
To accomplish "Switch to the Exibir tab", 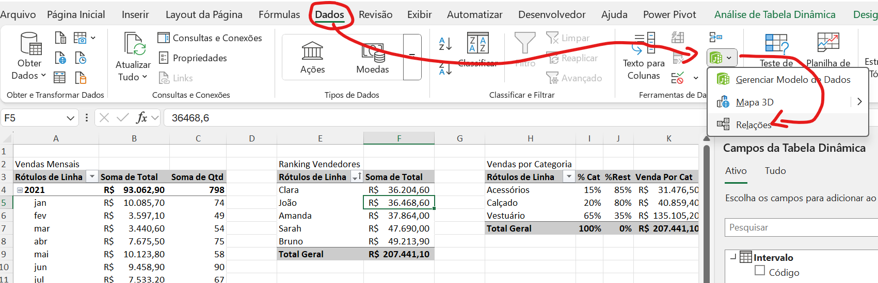I will (420, 14).
